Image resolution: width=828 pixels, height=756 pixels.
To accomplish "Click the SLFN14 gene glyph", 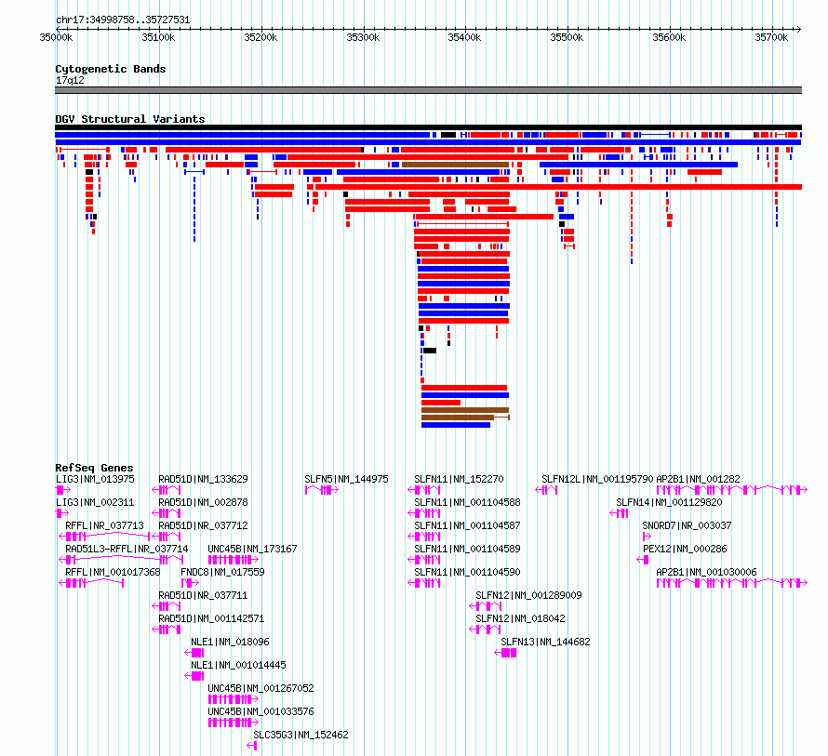I will (x=619, y=513).
